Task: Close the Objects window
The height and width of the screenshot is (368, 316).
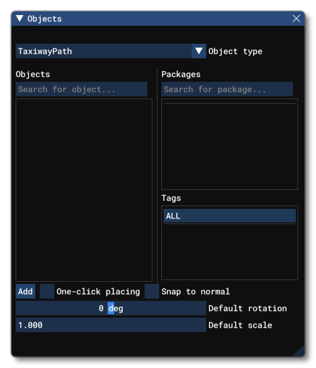Action: click(296, 18)
